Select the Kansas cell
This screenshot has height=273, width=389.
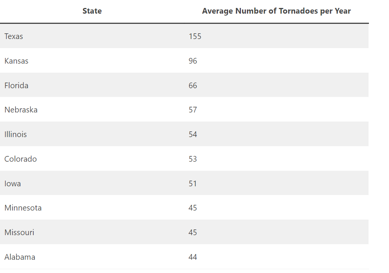[16, 61]
